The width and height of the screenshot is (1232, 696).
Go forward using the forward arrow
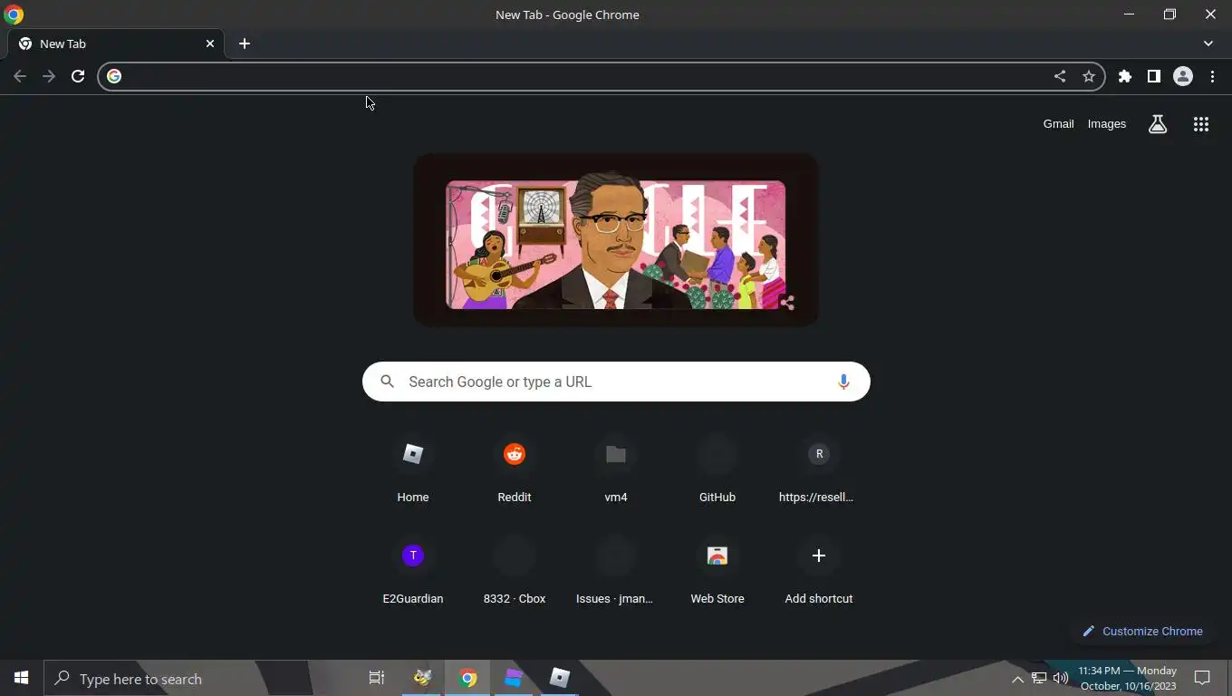point(49,76)
